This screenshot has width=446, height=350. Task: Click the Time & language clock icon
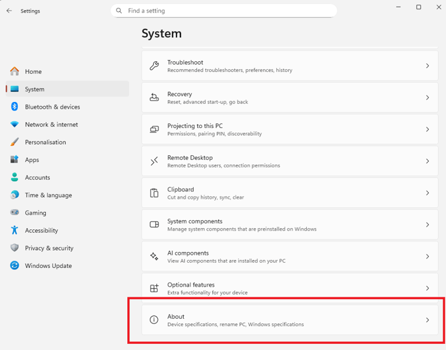[x=15, y=195]
